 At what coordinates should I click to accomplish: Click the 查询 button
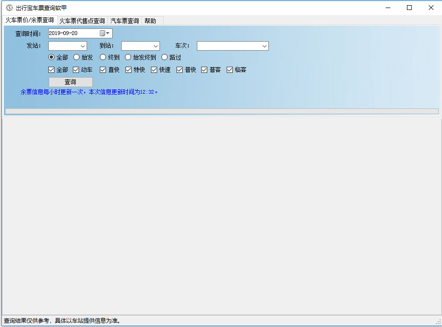[71, 82]
